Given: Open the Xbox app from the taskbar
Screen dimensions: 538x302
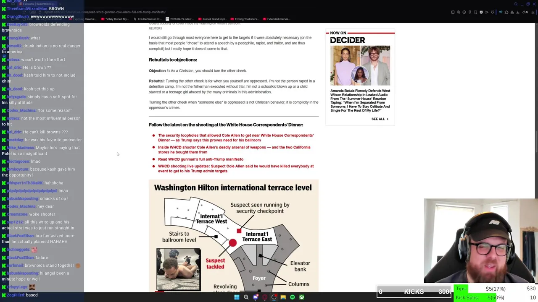Looking at the screenshot, I should click(x=301, y=297).
